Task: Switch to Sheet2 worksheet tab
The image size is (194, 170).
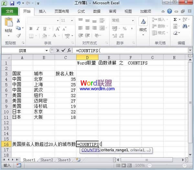Action: 47,160
